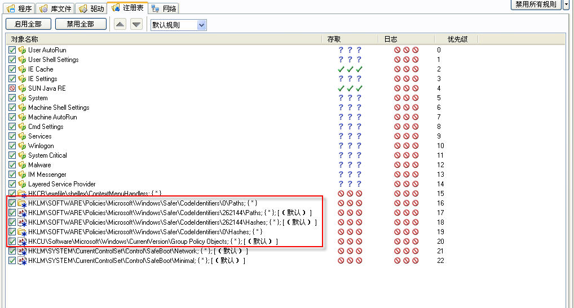The height and width of the screenshot is (308, 574).
Task: Toggle the Malware rule checkbox
Action: (12, 165)
